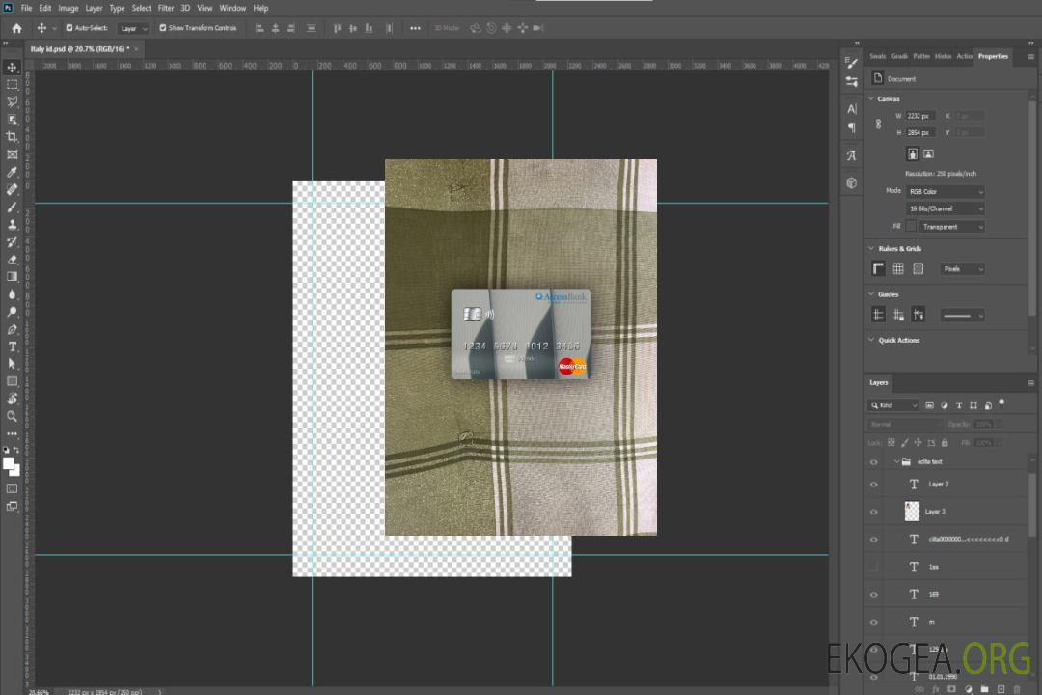Open the Filter menu
The height and width of the screenshot is (695, 1042).
coord(166,8)
